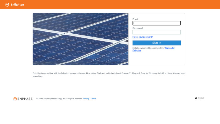The image size is (220, 124).
Task: Focus the Email input field
Action: tap(157, 23)
